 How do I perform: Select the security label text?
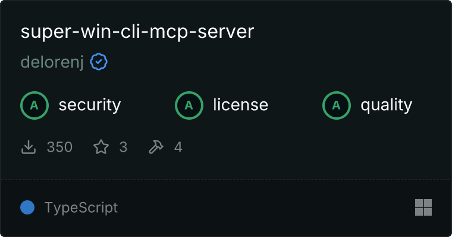[90, 105]
